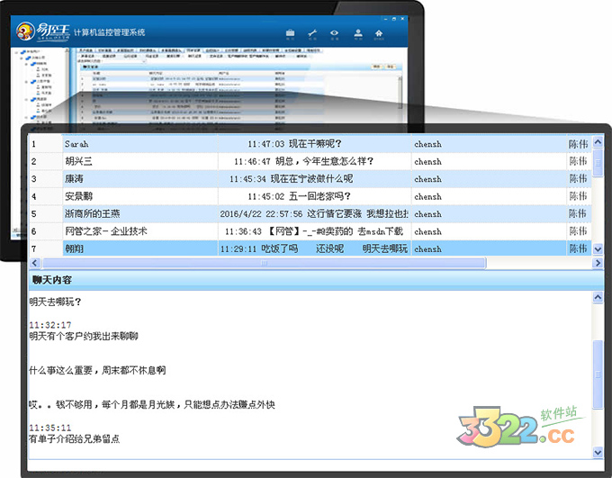
Task: Click the scroll-down arrow of the 聊天内容 panel
Action: click(598, 452)
